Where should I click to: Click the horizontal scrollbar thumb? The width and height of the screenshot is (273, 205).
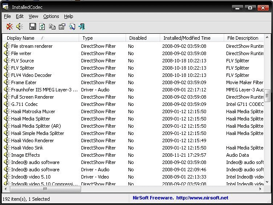coord(45,189)
